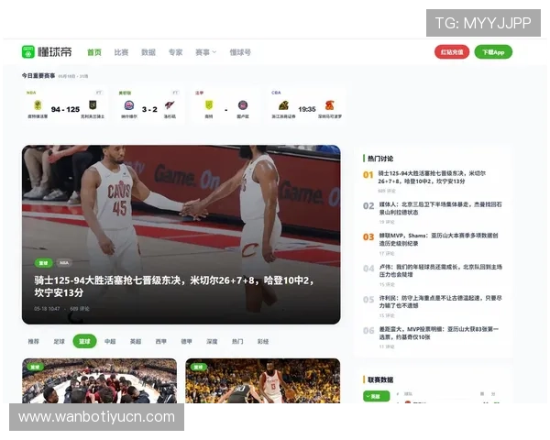Image resolution: width=550 pixels, height=440 pixels.
Task: Click the grey NBA tag on the featured article
Action: 63,263
